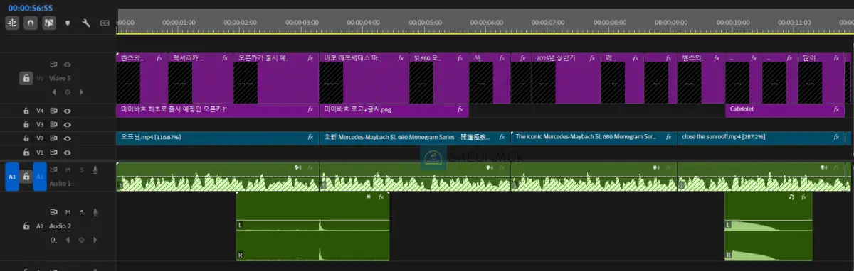This screenshot has width=854, height=271.
Task: Toggle Linked Selection tool
Action: pyautogui.click(x=49, y=23)
